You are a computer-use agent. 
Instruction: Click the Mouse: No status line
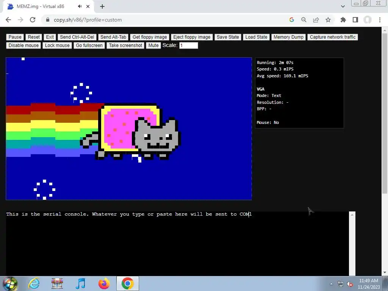click(268, 122)
